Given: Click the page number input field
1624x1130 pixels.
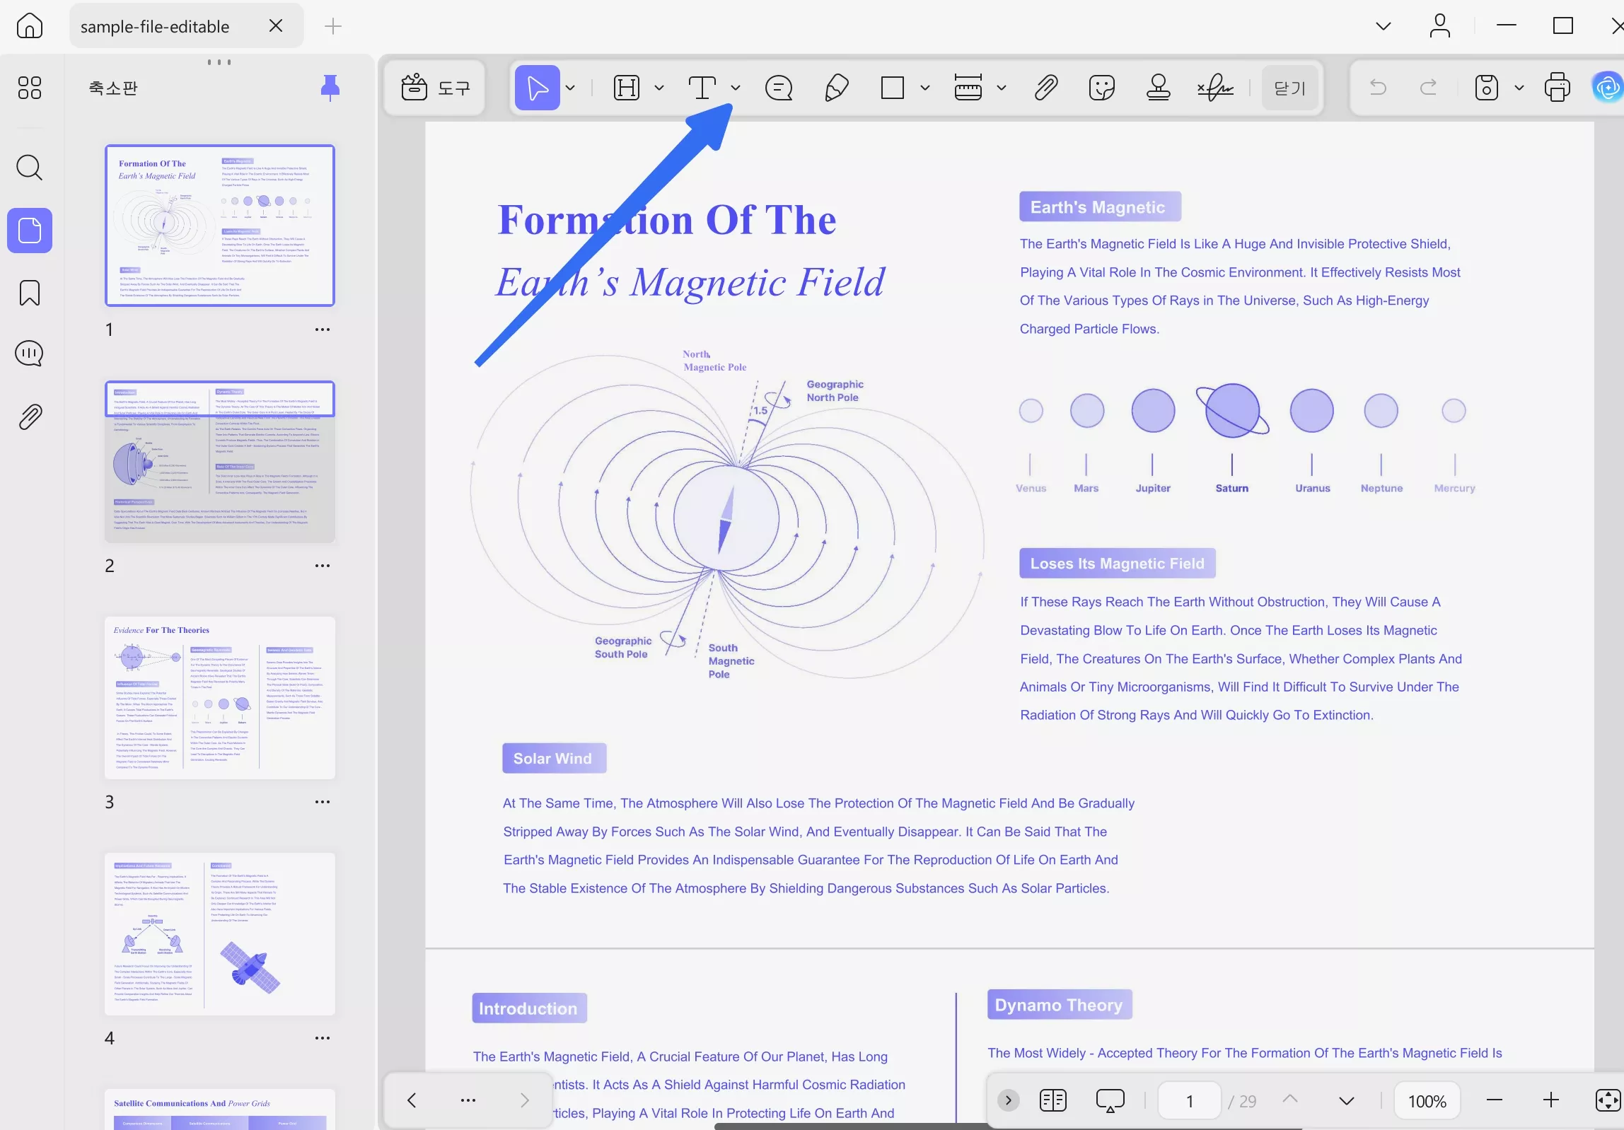Looking at the screenshot, I should 1190,1100.
